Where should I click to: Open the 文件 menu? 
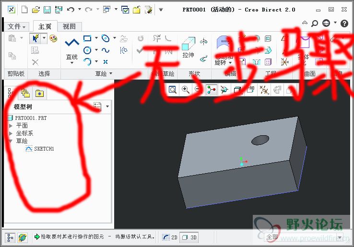coord(16,27)
